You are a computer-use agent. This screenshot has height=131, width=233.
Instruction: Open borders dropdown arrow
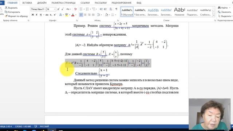[116, 15]
